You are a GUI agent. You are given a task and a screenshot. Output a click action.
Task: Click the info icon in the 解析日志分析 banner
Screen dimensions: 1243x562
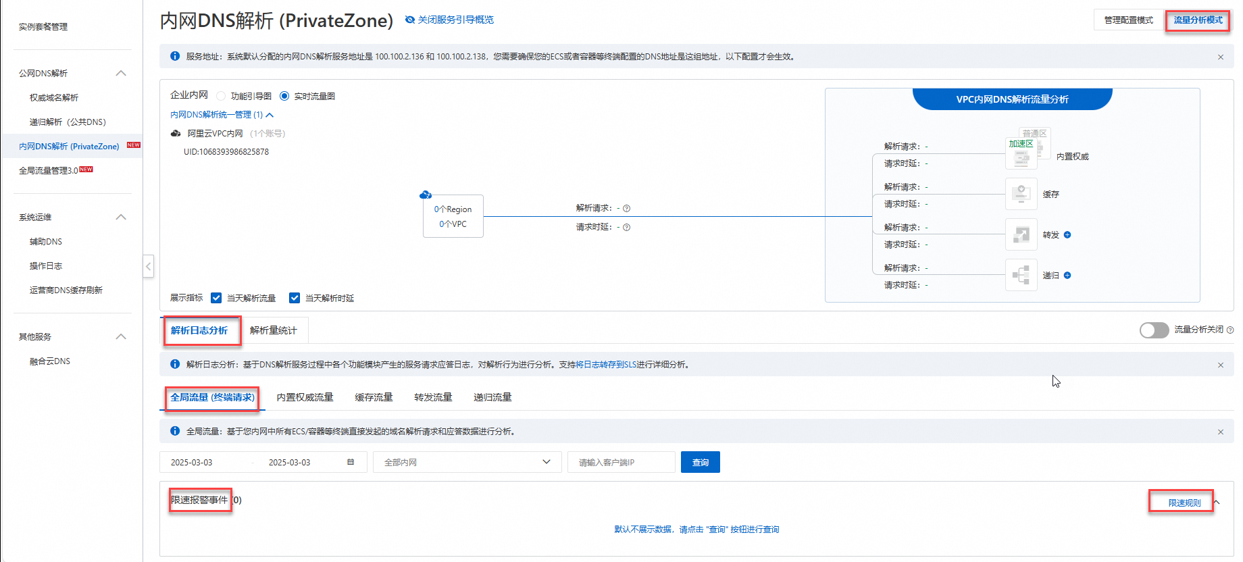click(x=175, y=364)
